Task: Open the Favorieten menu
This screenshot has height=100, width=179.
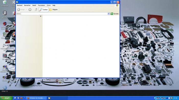Action: point(41,5)
